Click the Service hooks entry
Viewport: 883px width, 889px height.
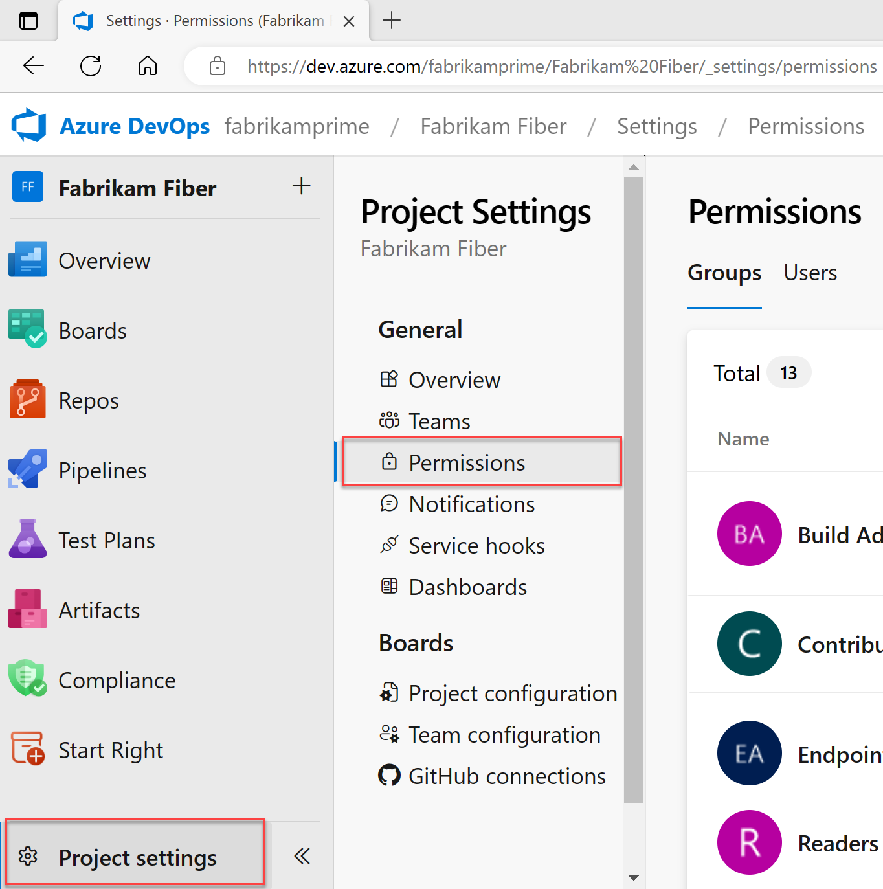point(476,545)
